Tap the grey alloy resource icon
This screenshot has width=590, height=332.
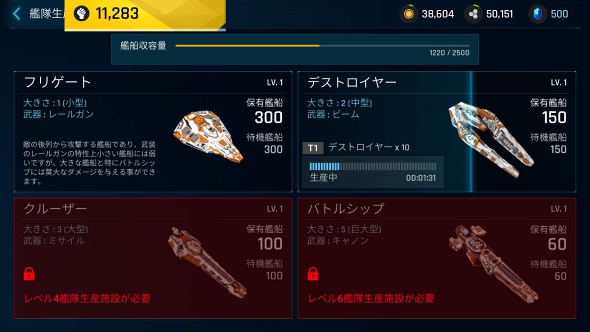[473, 14]
